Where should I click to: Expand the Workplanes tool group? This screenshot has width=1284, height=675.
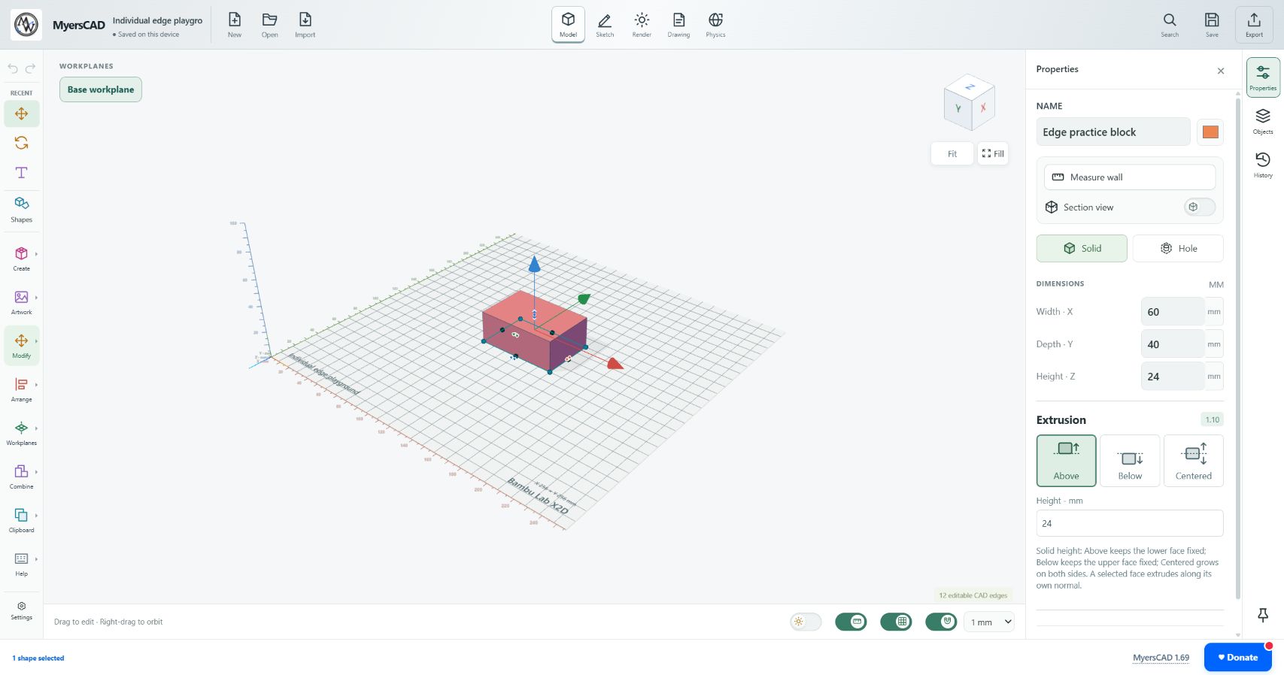point(22,432)
